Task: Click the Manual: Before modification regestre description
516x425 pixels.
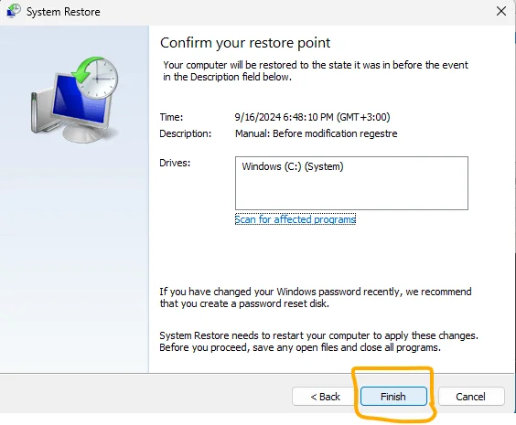Action: tap(316, 133)
